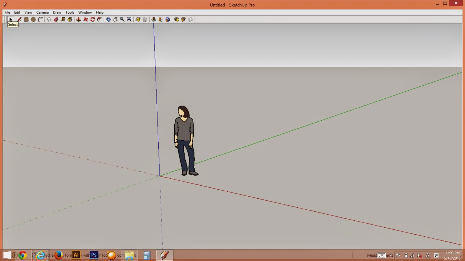Open the Draw menu
The image size is (465, 261).
pos(57,12)
